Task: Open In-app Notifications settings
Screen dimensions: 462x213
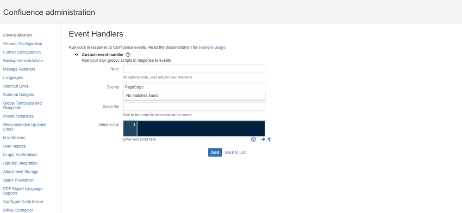Action: [20, 154]
